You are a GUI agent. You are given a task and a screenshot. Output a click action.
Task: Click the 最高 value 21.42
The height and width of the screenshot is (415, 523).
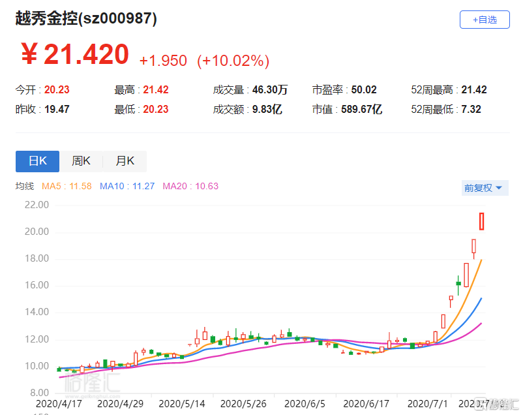tap(156, 90)
